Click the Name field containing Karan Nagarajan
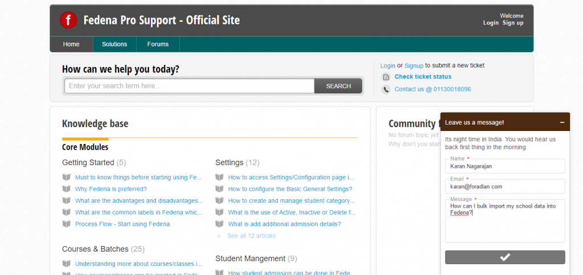The image size is (583, 275). click(x=505, y=166)
